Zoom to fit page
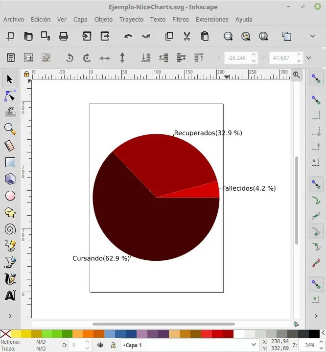 (x=263, y=36)
